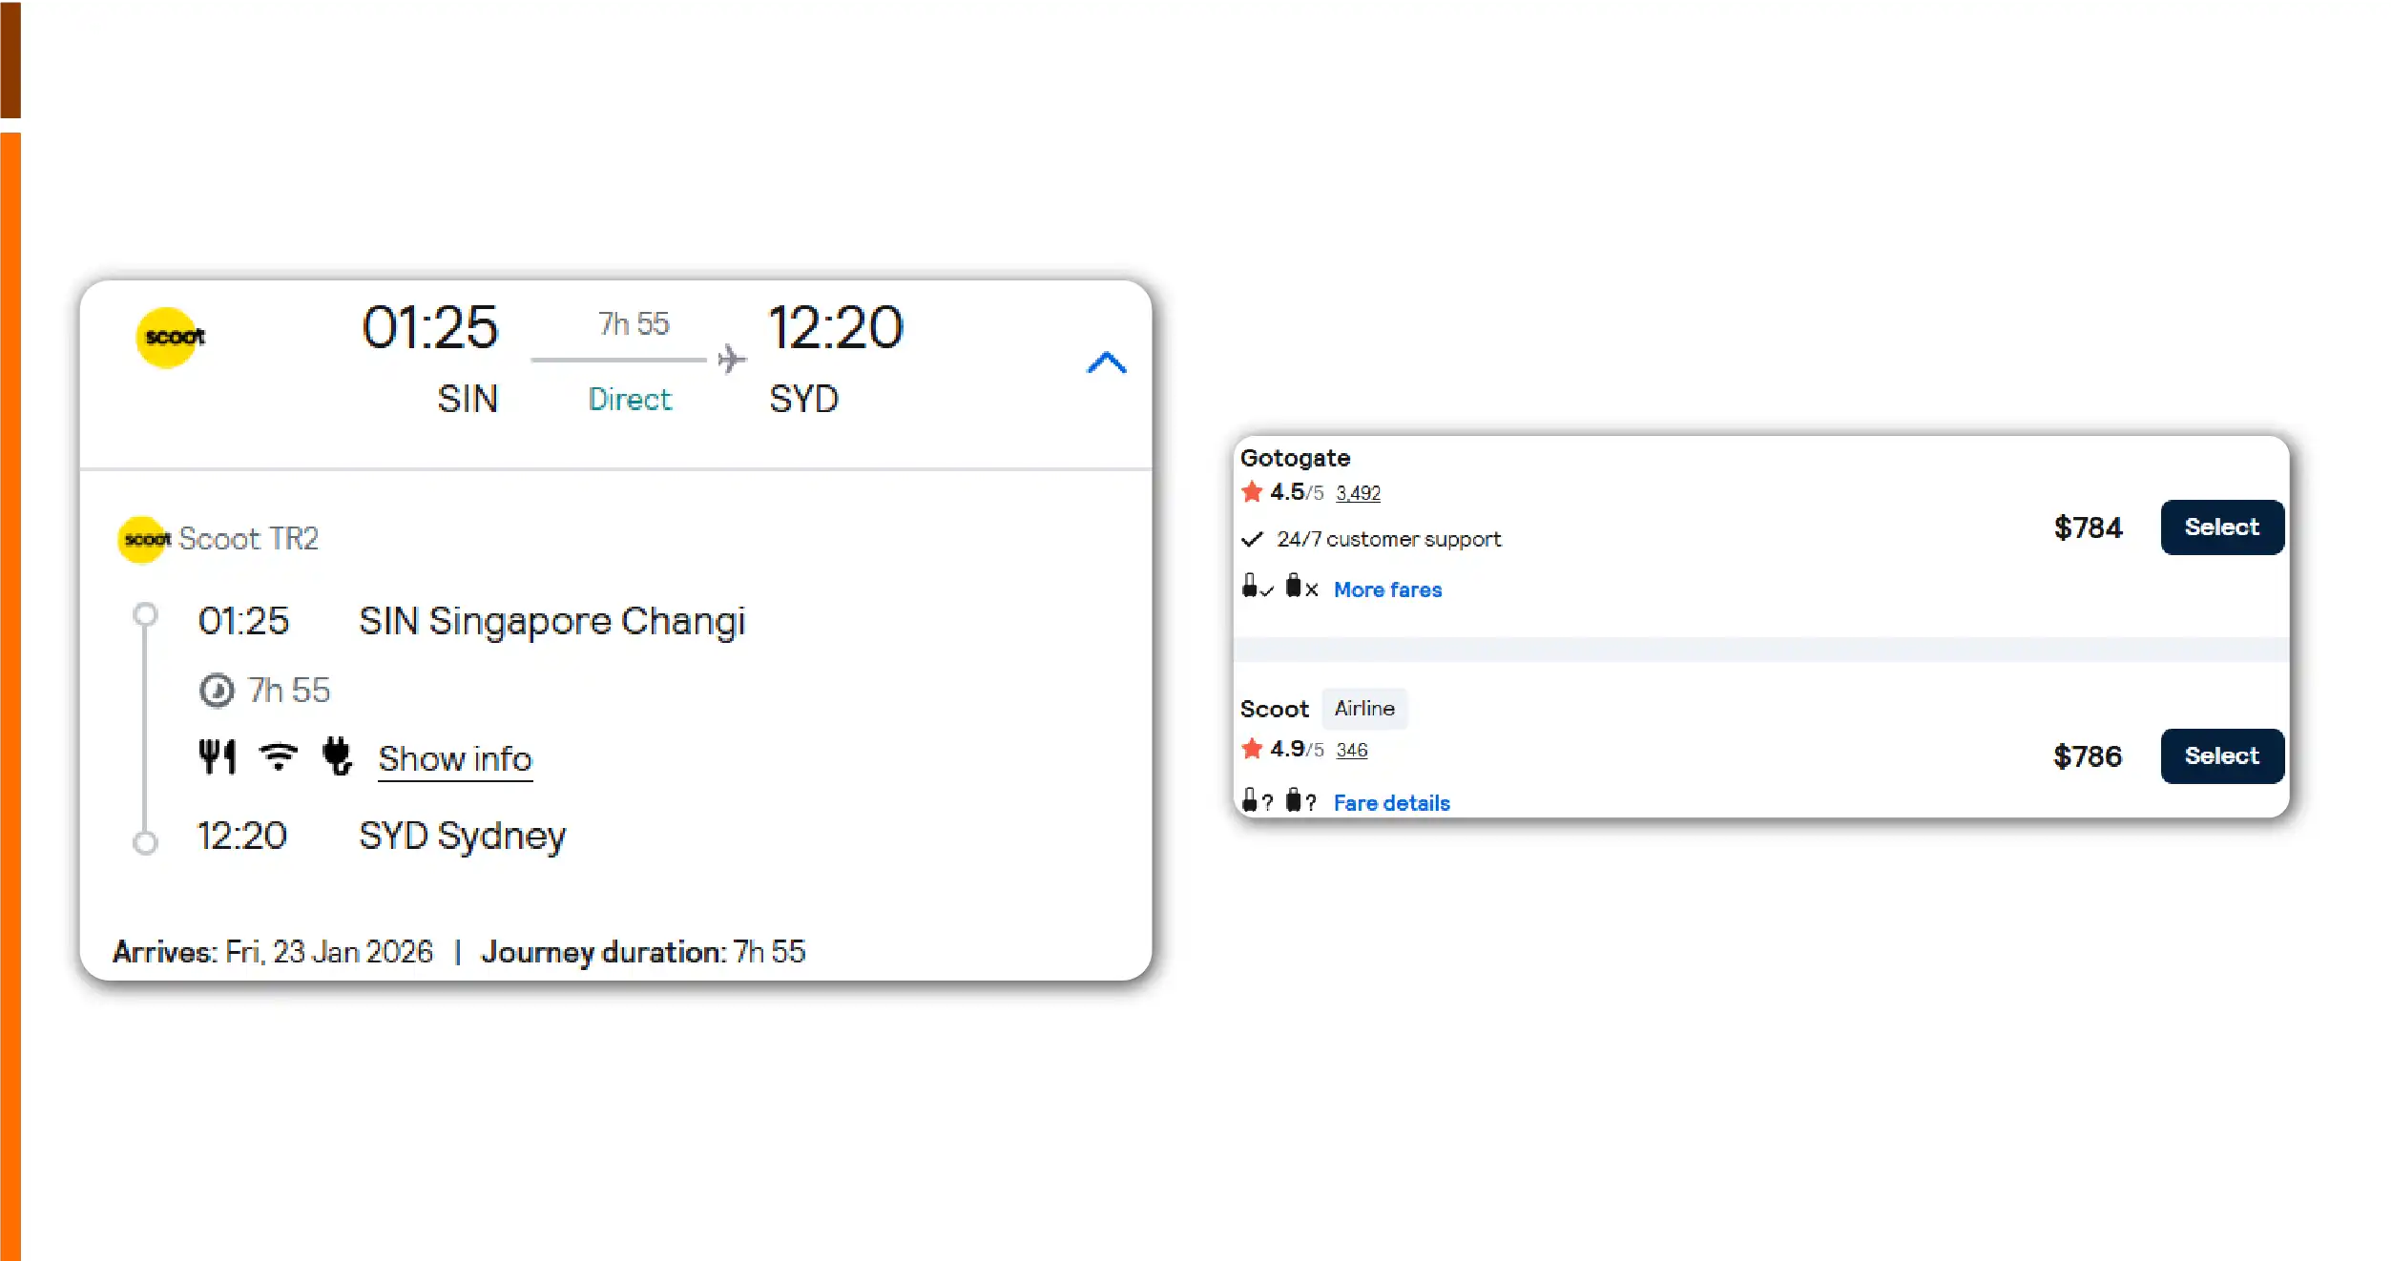Click the meal fork-and-knife amenity icon

pos(217,757)
